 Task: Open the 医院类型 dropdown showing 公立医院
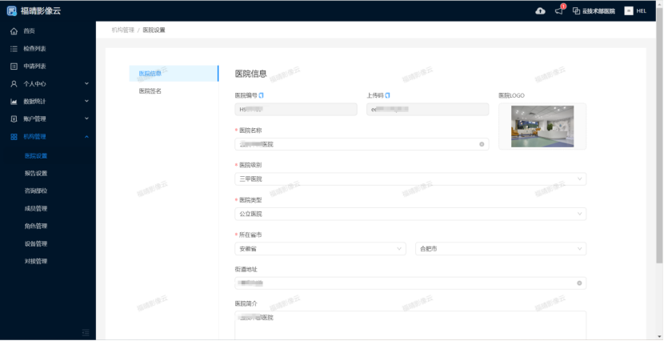[410, 214]
